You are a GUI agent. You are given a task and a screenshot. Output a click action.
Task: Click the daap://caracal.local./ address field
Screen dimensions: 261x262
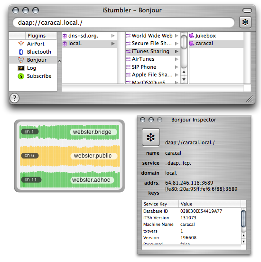coord(124,22)
